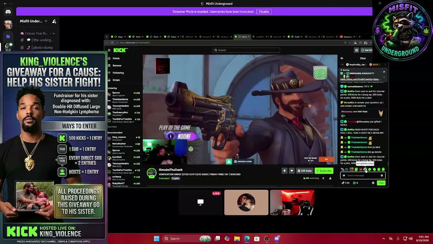Open the photo-dump channel

tap(39, 47)
